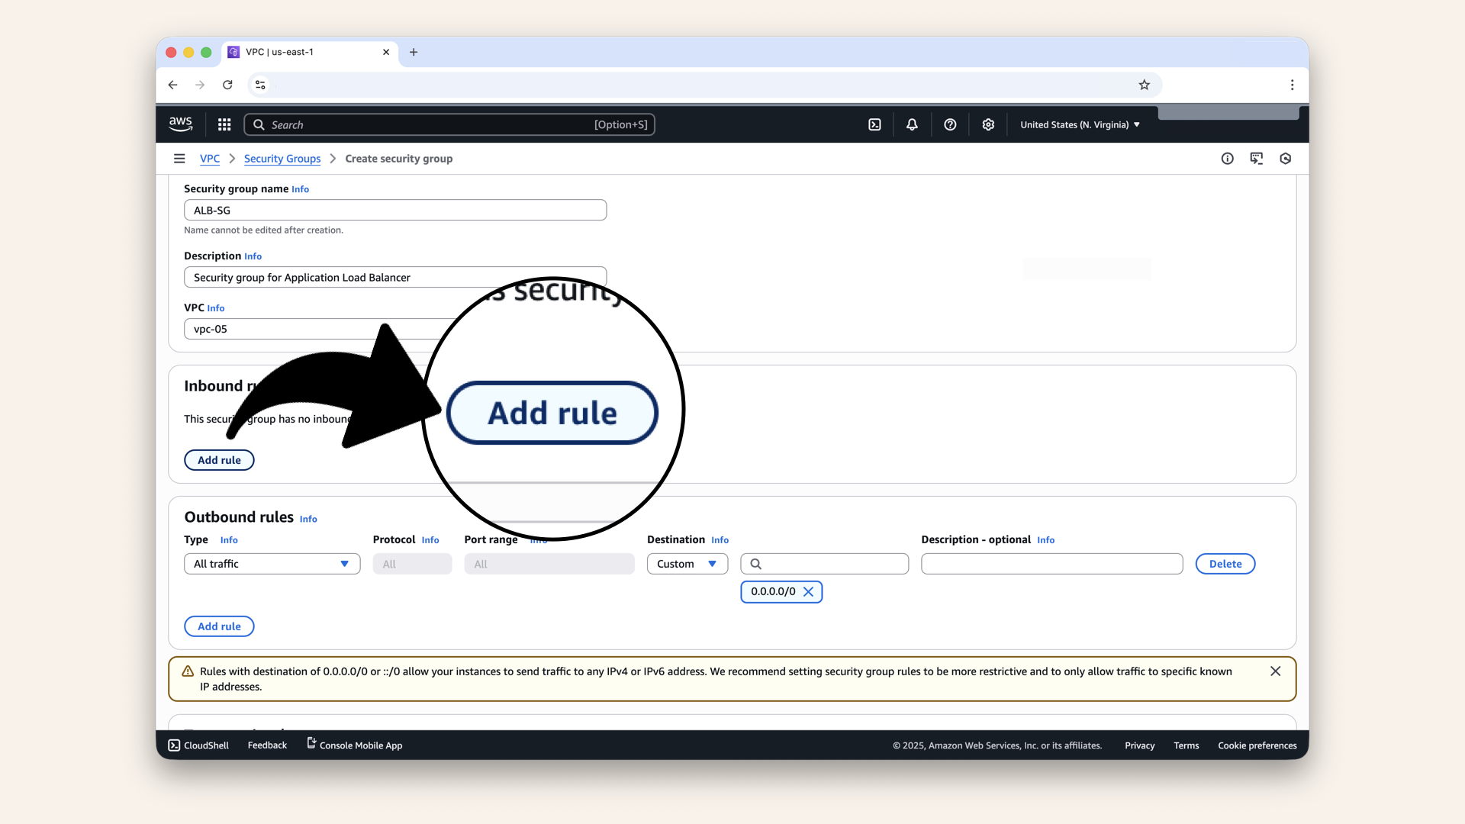The image size is (1465, 824).
Task: Click the bookmark star in the address bar
Action: click(1144, 85)
